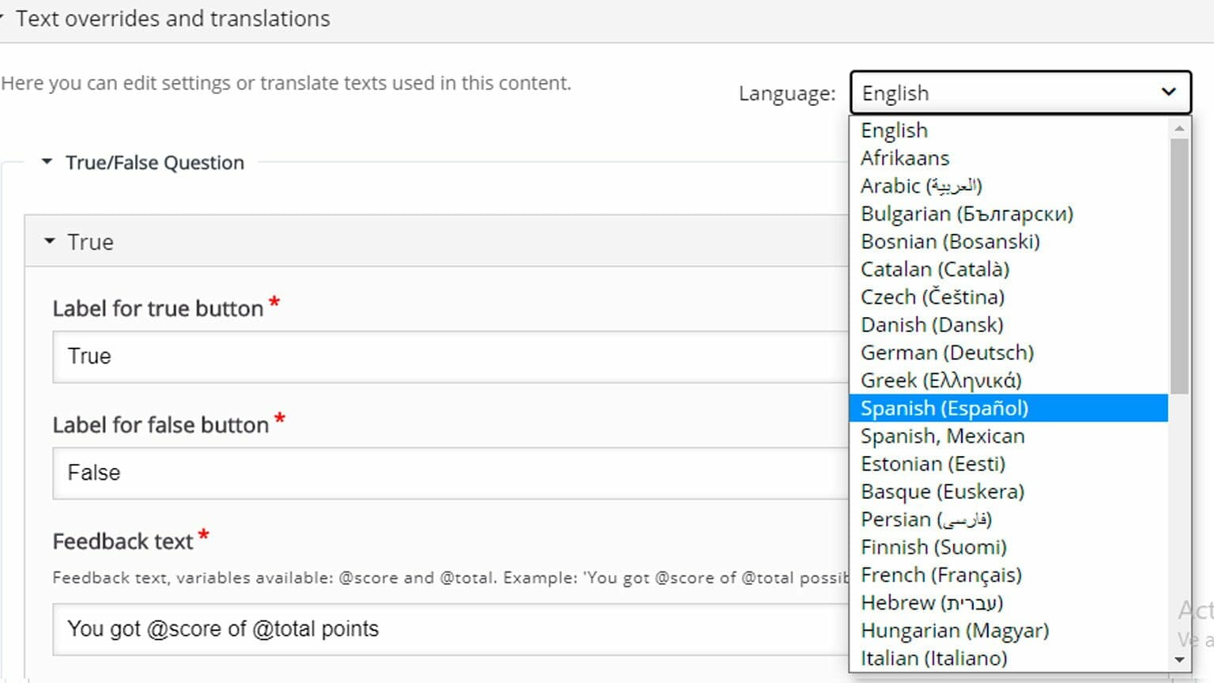This screenshot has width=1214, height=683.
Task: Pick Bosnian (Bosanski) language option
Action: pyautogui.click(x=1009, y=241)
